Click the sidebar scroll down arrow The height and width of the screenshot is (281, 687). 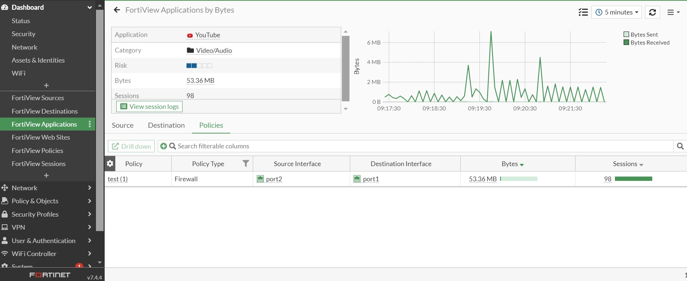[x=100, y=263]
